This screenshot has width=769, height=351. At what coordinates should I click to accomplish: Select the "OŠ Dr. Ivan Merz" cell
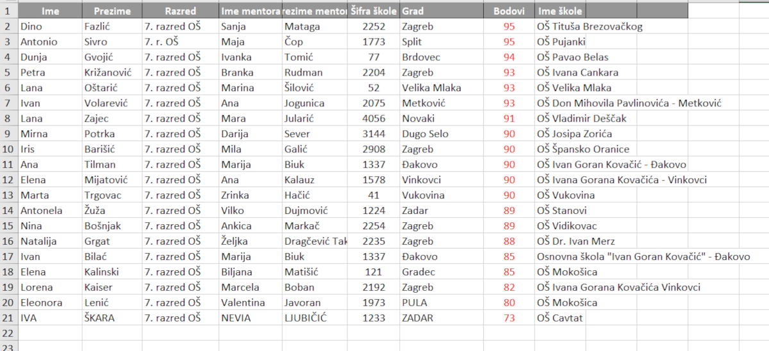pos(575,241)
